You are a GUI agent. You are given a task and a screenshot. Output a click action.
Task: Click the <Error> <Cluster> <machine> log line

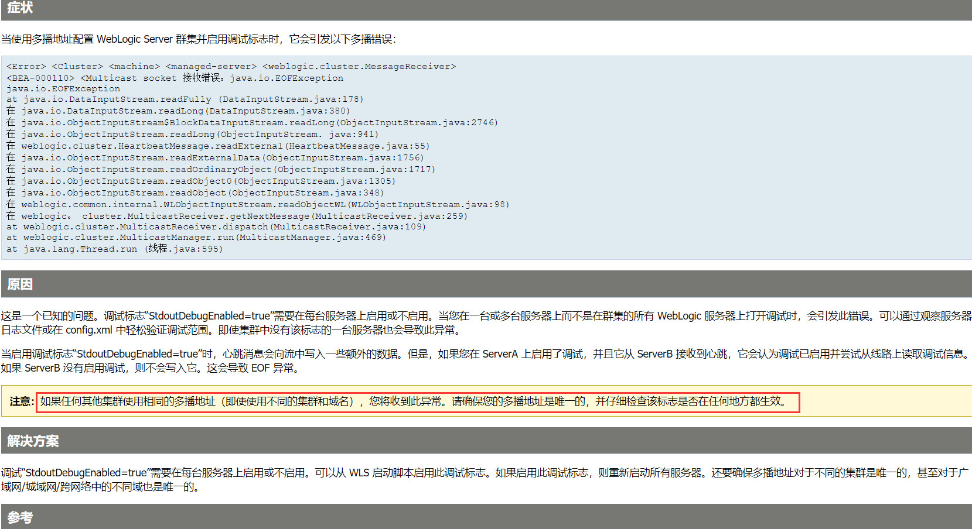[231, 67]
